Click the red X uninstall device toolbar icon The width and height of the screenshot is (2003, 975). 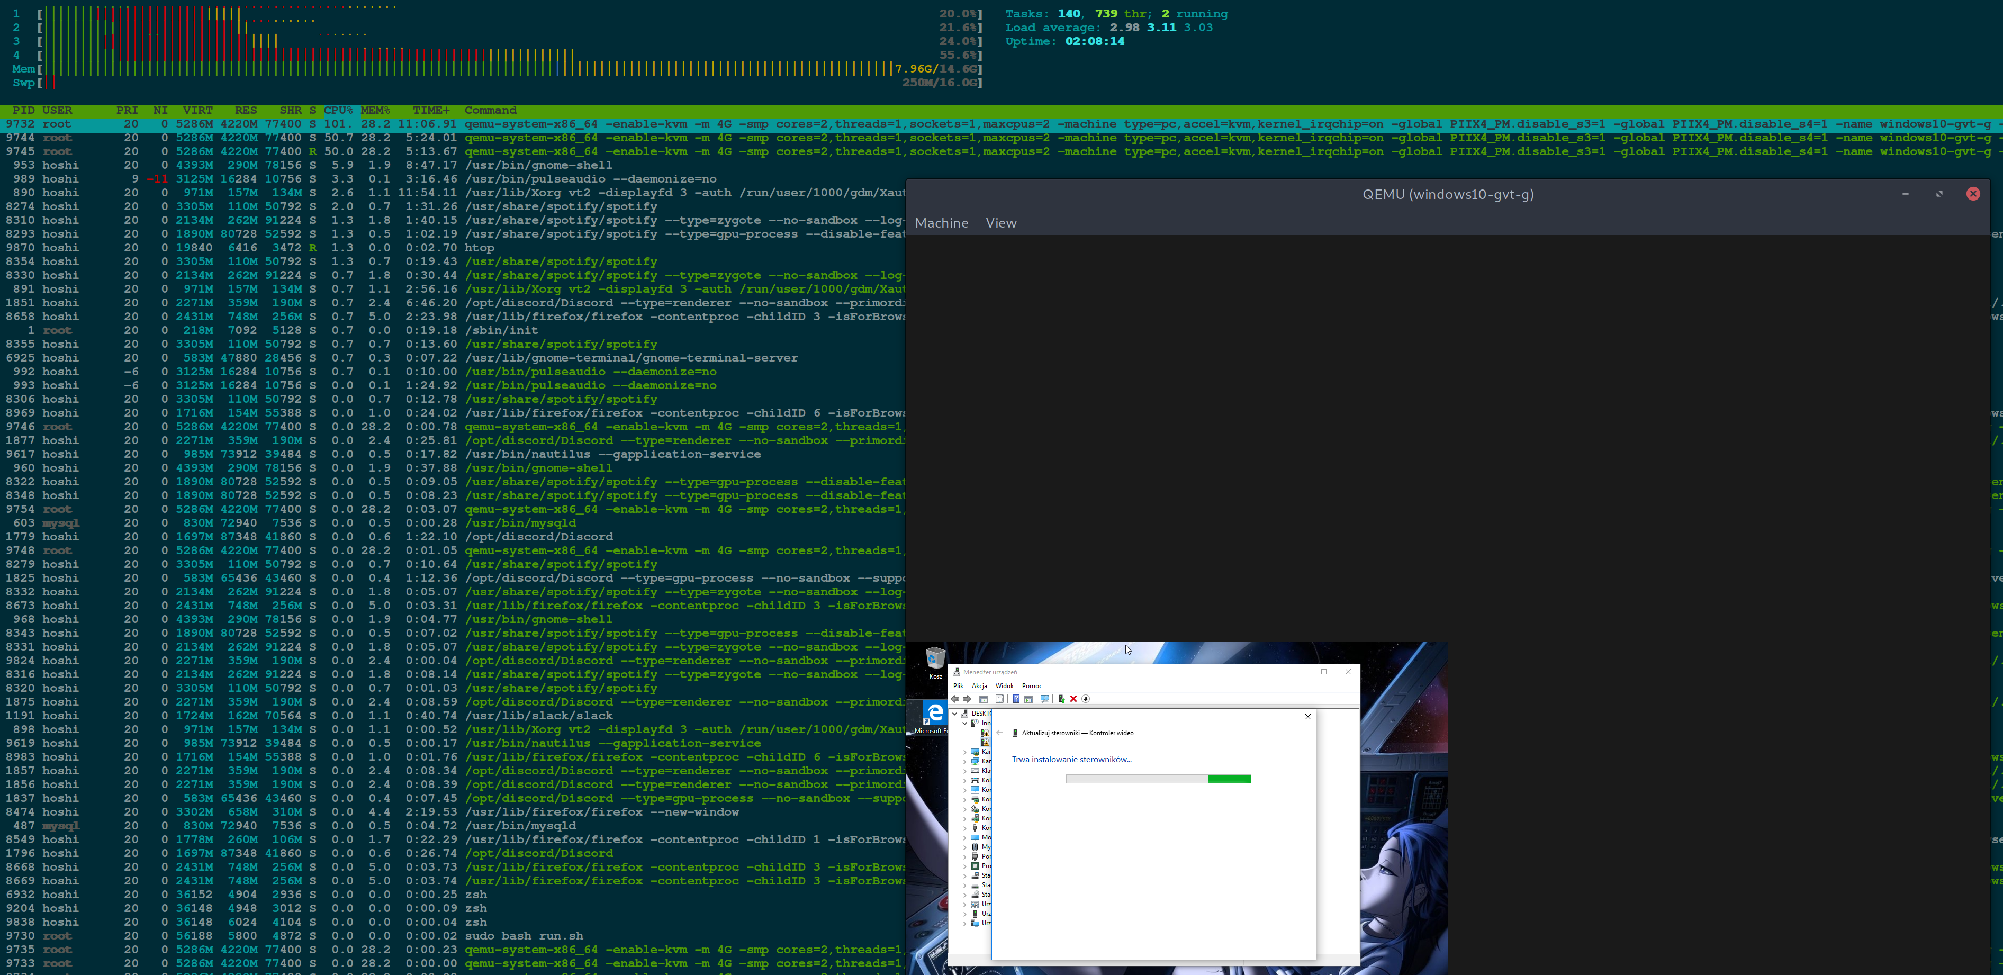point(1073,699)
